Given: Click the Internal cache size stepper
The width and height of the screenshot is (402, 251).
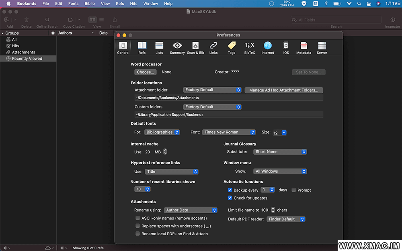Looking at the screenshot, I should tap(165, 152).
